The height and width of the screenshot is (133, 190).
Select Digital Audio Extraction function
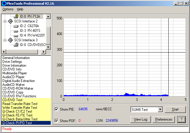[x=19, y=81]
